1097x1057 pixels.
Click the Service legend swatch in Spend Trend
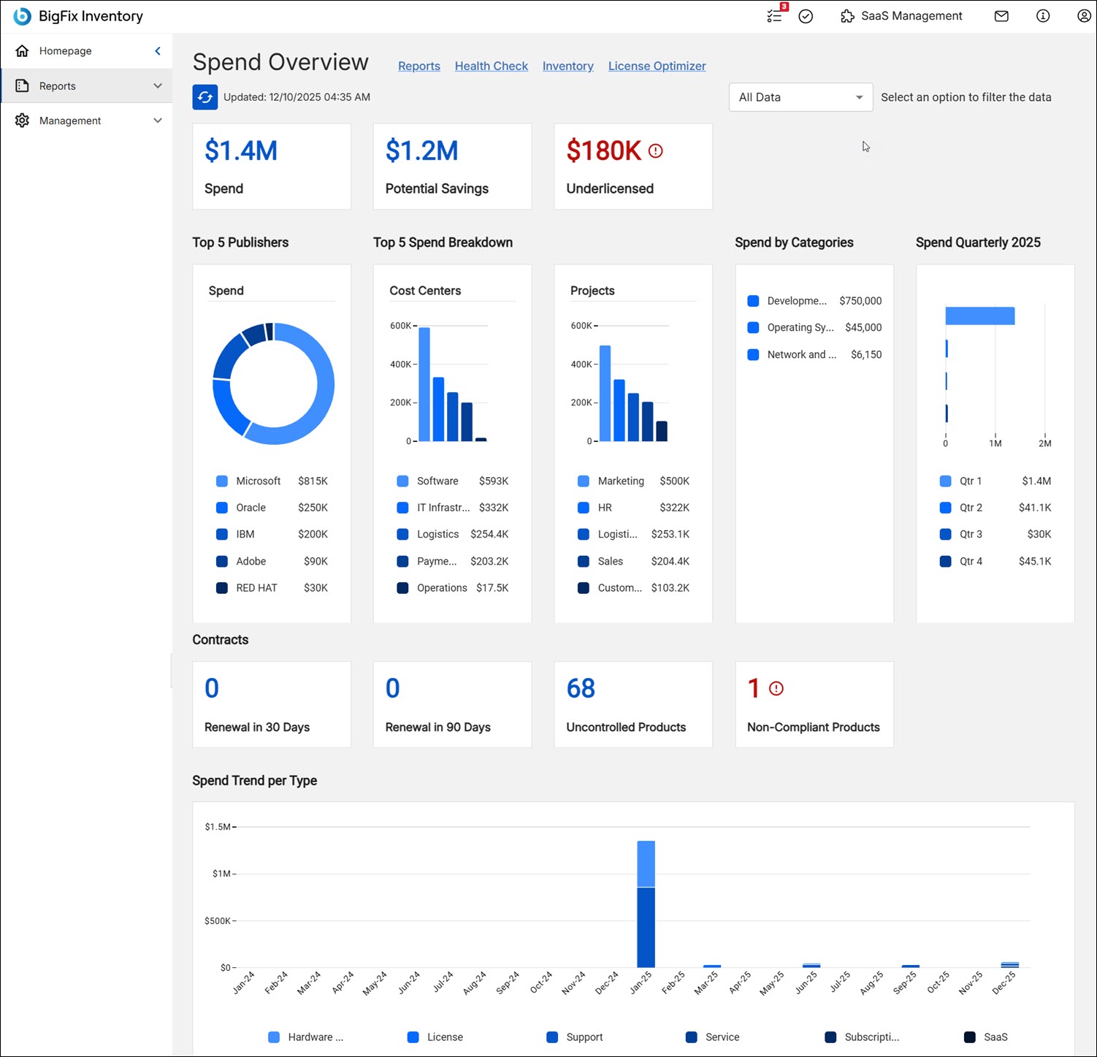pos(692,1037)
